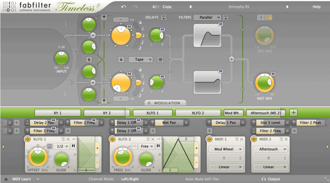This screenshot has width=330, height=183.
Task: Toggle the delay lock beside Tape
Action: pyautogui.click(x=121, y=59)
